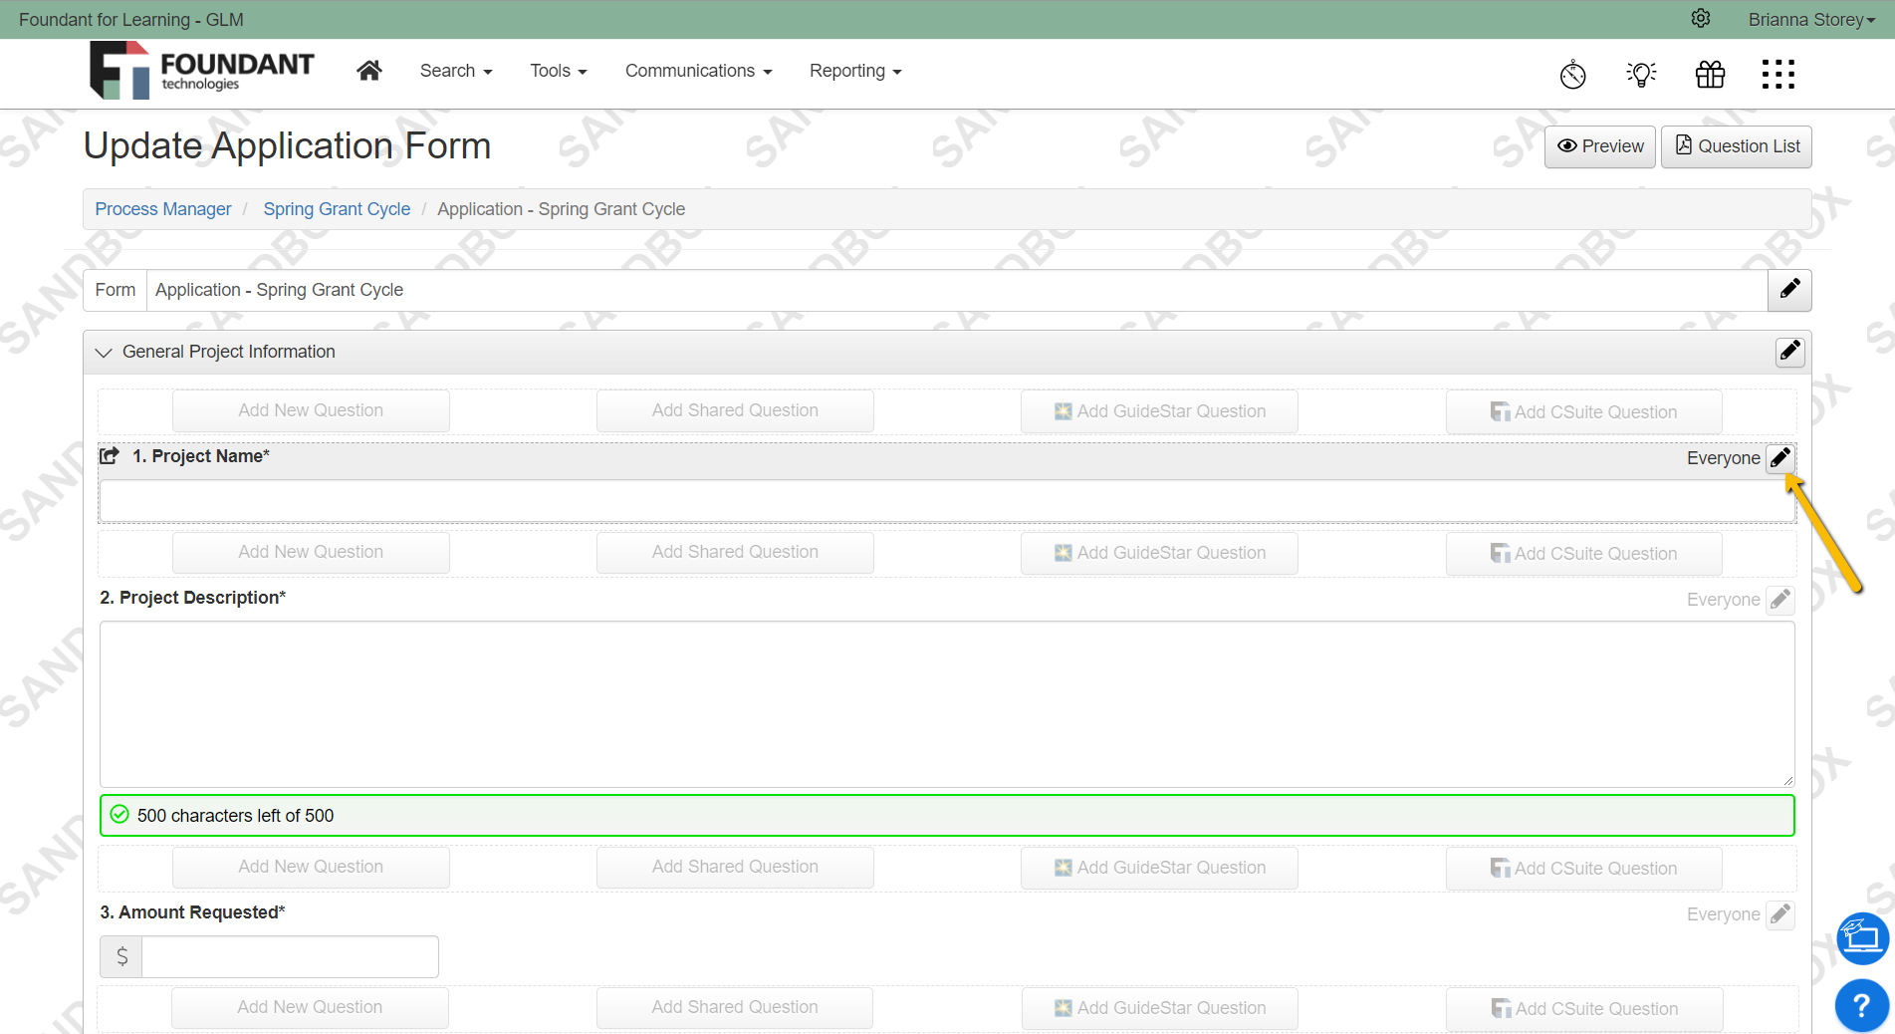The height and width of the screenshot is (1034, 1895).
Task: Add Shared Question above Project Name
Action: 735,410
